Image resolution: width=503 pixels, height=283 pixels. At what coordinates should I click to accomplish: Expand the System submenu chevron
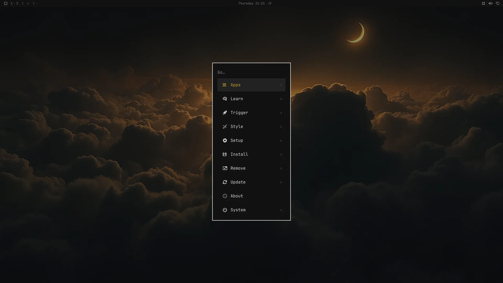pyautogui.click(x=281, y=210)
